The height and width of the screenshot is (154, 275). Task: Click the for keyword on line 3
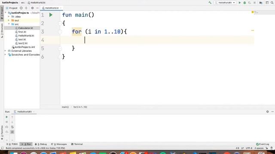(x=76, y=32)
